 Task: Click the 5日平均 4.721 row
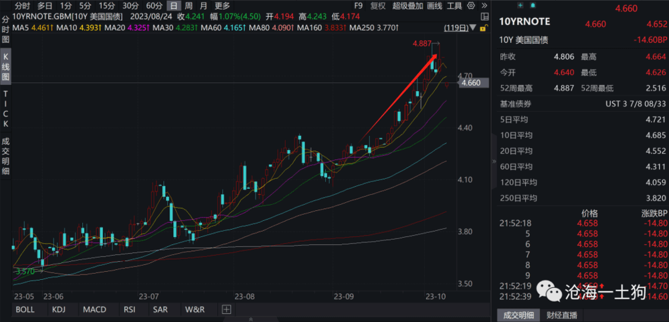tap(583, 120)
